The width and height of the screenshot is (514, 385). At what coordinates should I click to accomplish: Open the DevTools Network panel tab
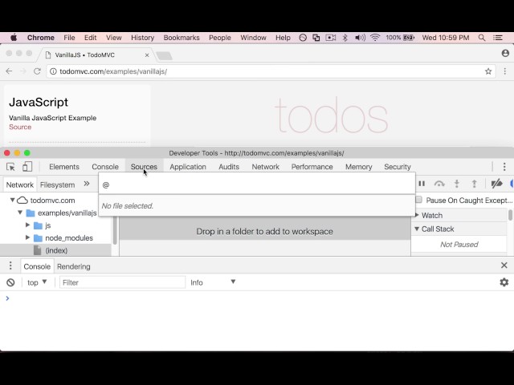click(x=266, y=167)
